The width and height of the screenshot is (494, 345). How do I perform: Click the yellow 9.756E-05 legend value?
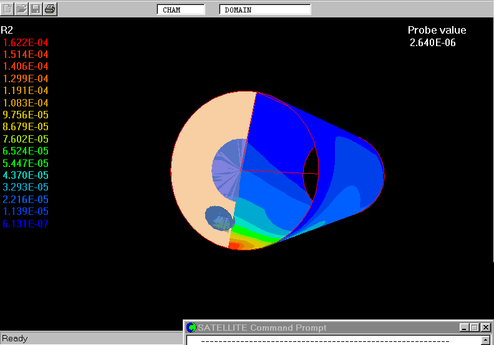(26, 115)
